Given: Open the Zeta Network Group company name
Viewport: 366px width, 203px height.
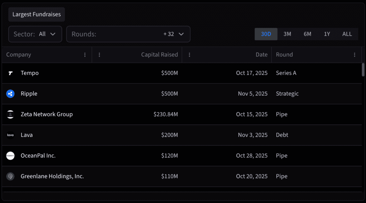Looking at the screenshot, I should coord(46,115).
